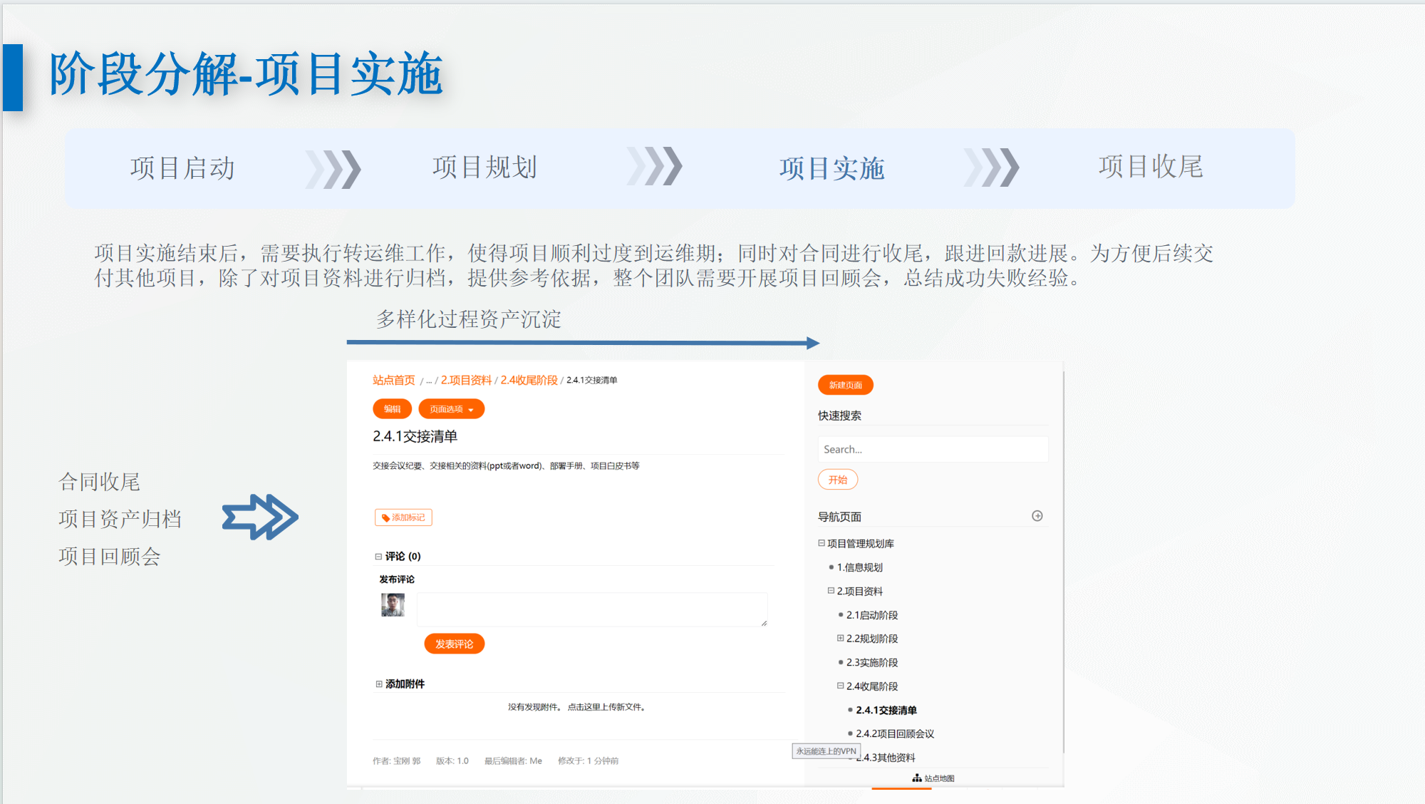Click inside the comment text box
This screenshot has height=804, width=1425.
(x=591, y=609)
